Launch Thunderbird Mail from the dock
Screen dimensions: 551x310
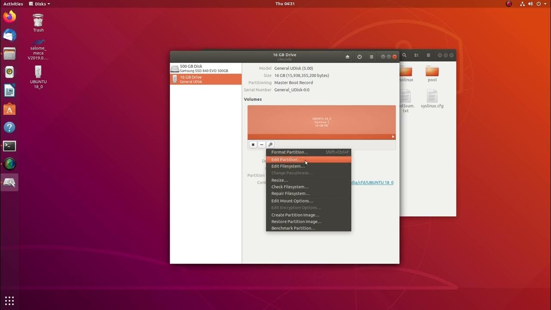(9, 35)
